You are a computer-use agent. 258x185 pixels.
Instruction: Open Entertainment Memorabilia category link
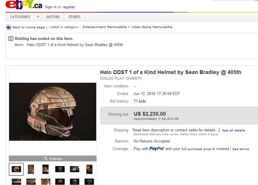[105, 27]
